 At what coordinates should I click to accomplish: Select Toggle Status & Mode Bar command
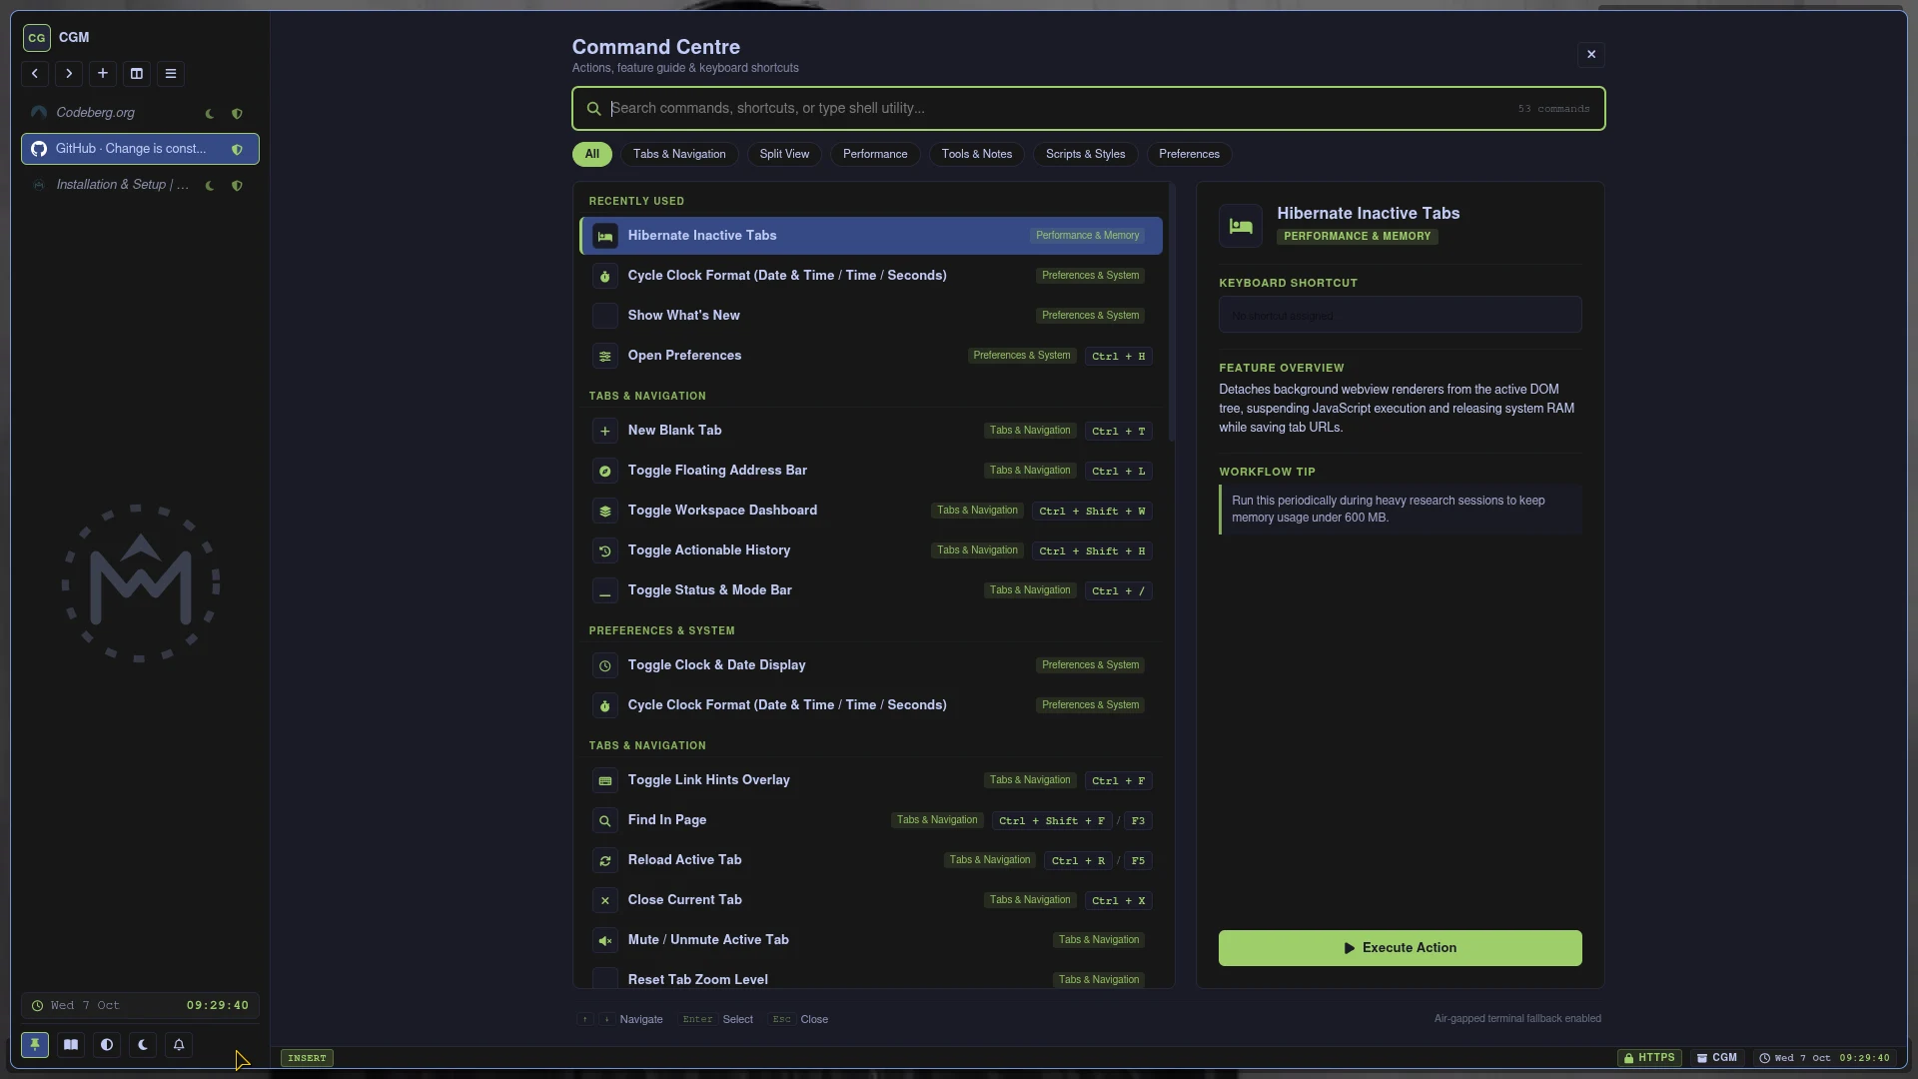pyautogui.click(x=871, y=590)
